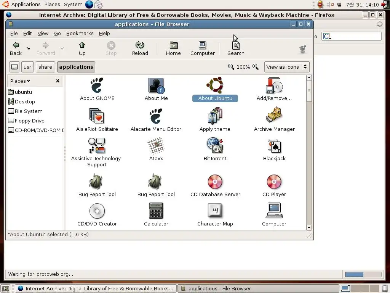The height and width of the screenshot is (293, 390).
Task: Open Floppy Drive in Places sidebar
Action: pyautogui.click(x=26, y=121)
